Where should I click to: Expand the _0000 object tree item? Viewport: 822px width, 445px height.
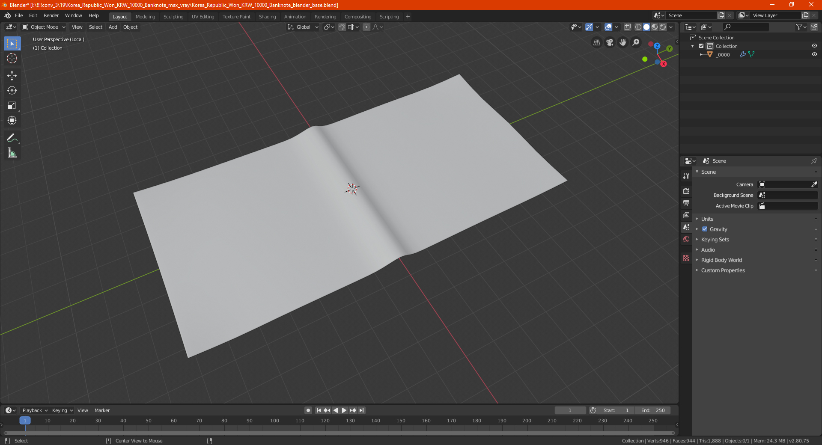[701, 54]
